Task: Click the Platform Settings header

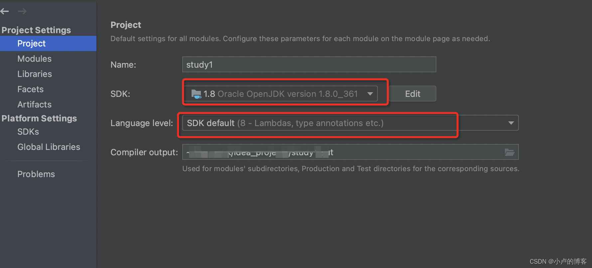Action: pos(39,118)
